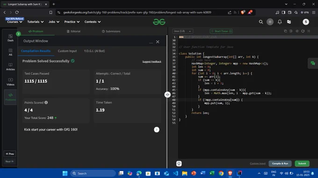Click the arrow next to GfG 160 banner
This screenshot has height=178, width=318.
[157, 130]
